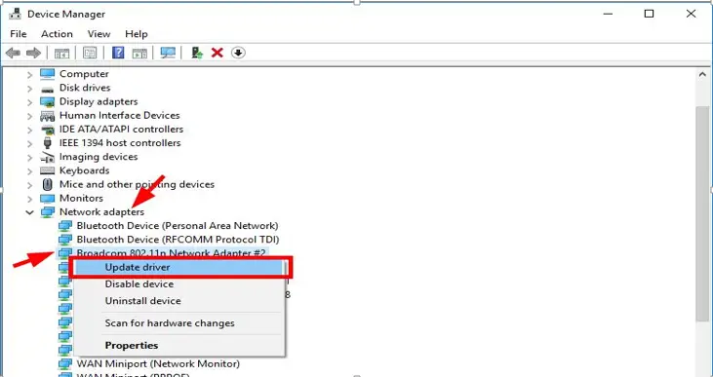713x377 pixels.
Task: Expand the Human Interface Devices node
Action: [29, 115]
